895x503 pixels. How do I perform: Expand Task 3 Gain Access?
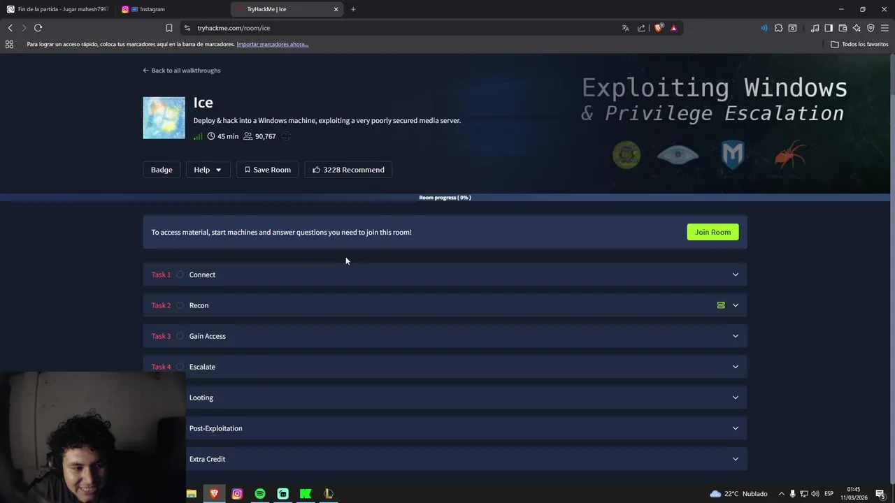445,336
